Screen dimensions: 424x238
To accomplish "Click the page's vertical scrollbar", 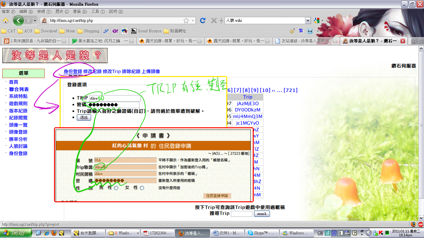I will (421, 132).
